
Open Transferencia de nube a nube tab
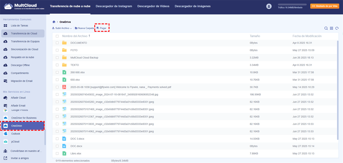[70, 6]
